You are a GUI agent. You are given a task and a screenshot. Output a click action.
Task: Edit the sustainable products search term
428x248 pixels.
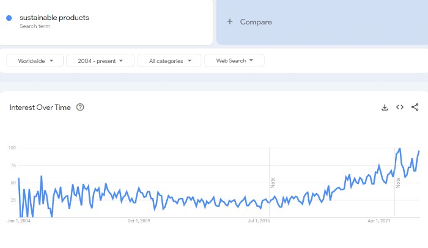point(54,18)
